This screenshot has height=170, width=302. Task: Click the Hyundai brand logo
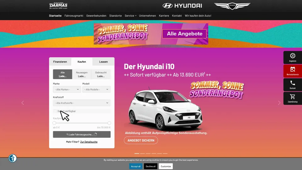tap(182, 6)
